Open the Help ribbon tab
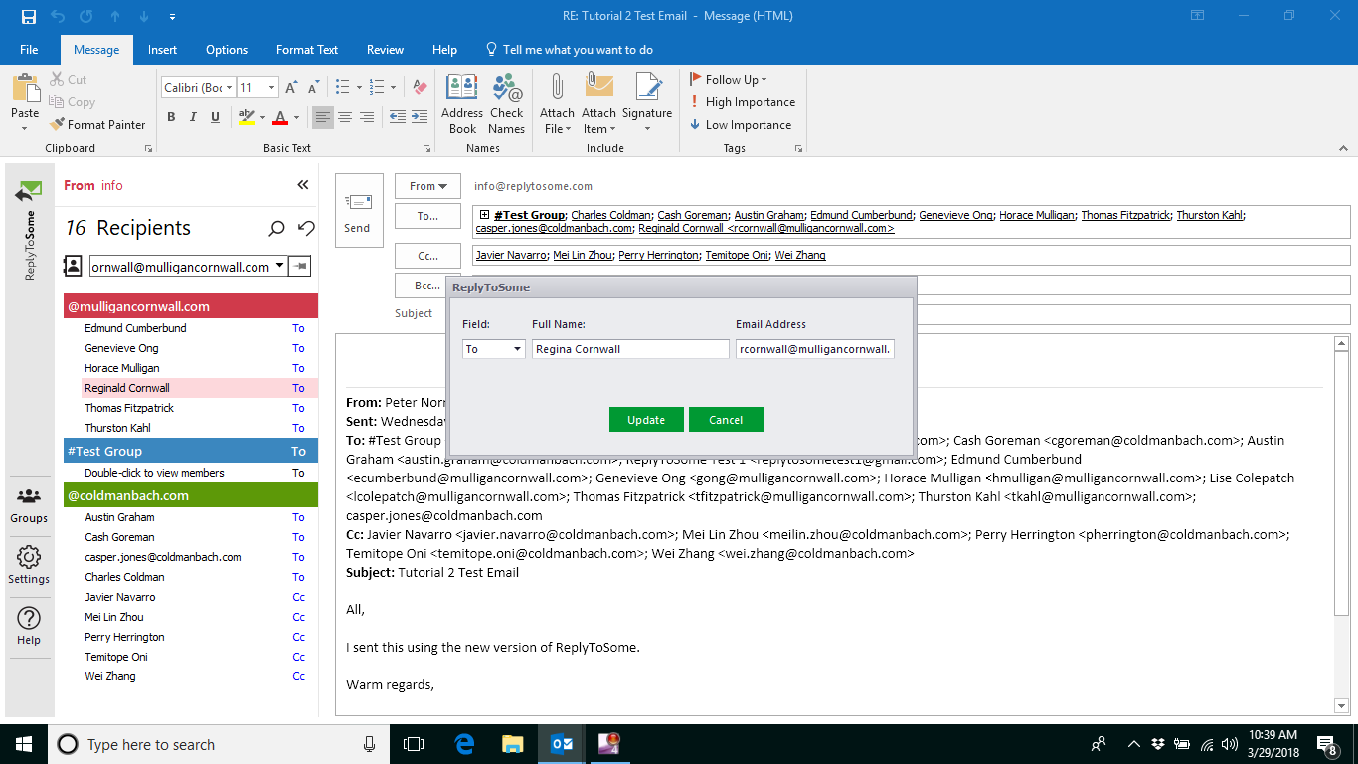The image size is (1358, 764). 444,50
